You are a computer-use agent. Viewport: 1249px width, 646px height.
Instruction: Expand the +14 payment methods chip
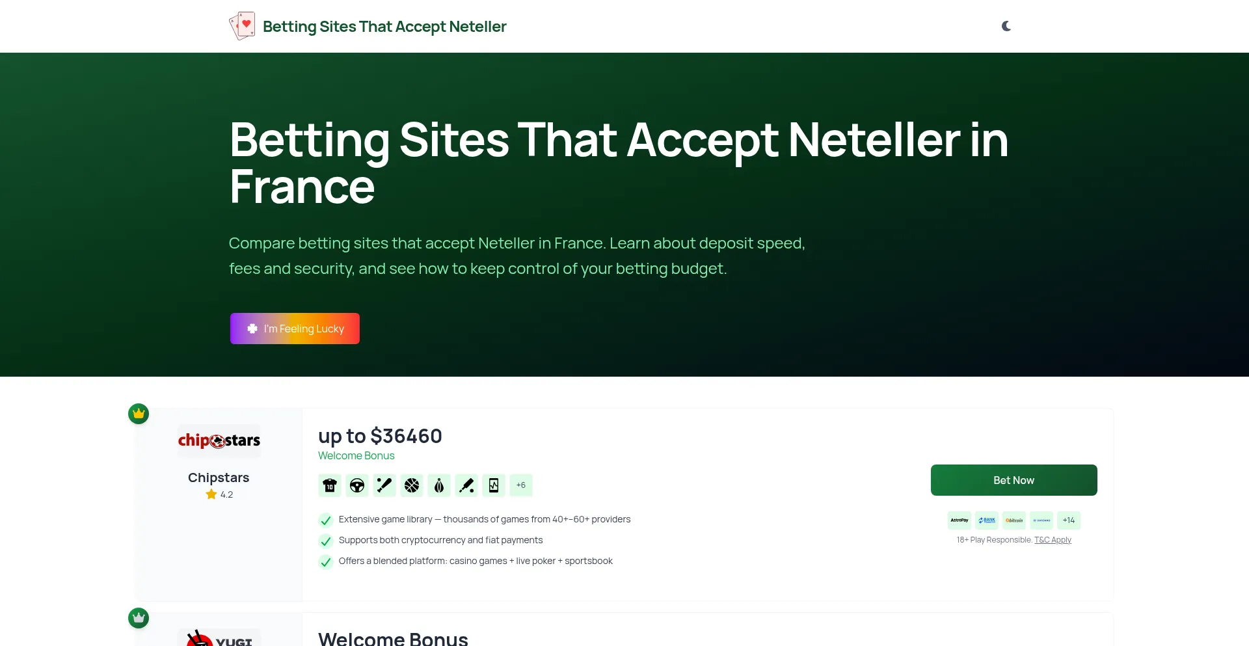click(x=1069, y=520)
